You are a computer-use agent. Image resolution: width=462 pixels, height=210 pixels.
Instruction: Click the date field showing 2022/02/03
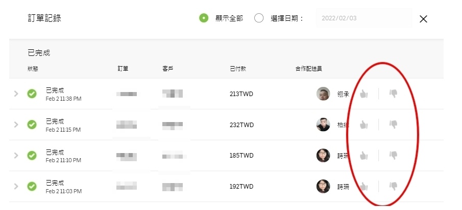point(363,18)
